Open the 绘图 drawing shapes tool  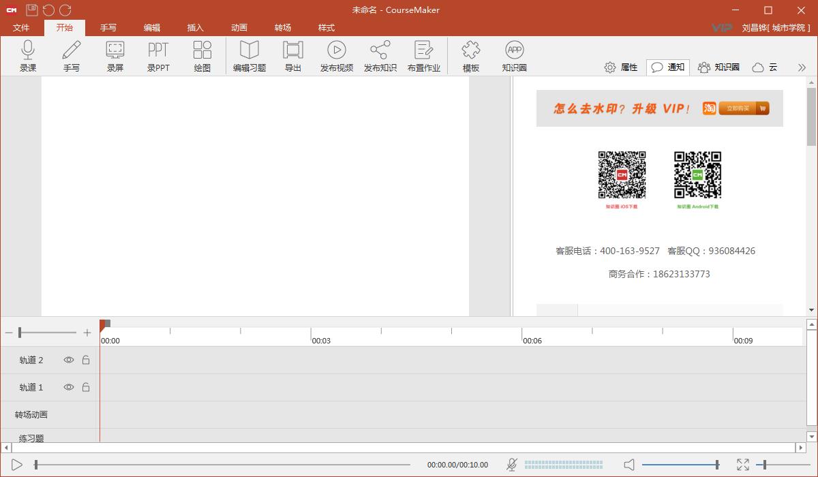[202, 56]
